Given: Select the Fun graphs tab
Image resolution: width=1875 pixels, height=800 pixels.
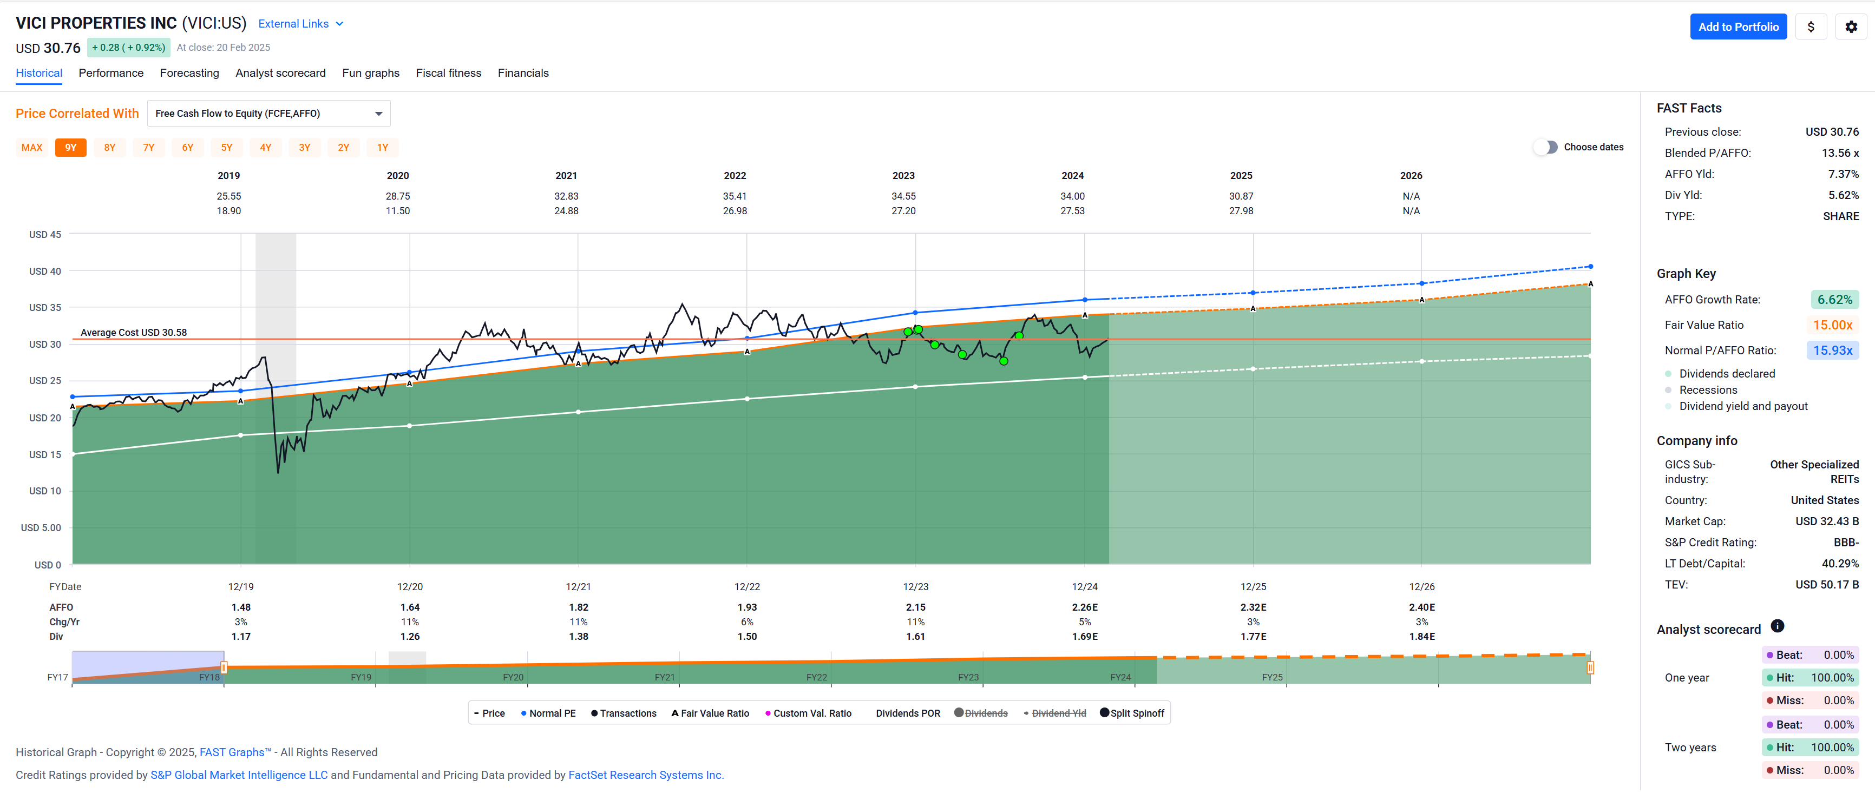Looking at the screenshot, I should click(x=370, y=72).
